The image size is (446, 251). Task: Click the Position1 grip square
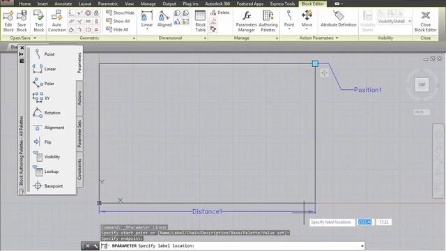click(315, 63)
